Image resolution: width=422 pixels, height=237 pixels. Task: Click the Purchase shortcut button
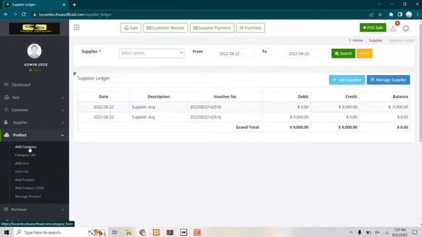click(251, 28)
